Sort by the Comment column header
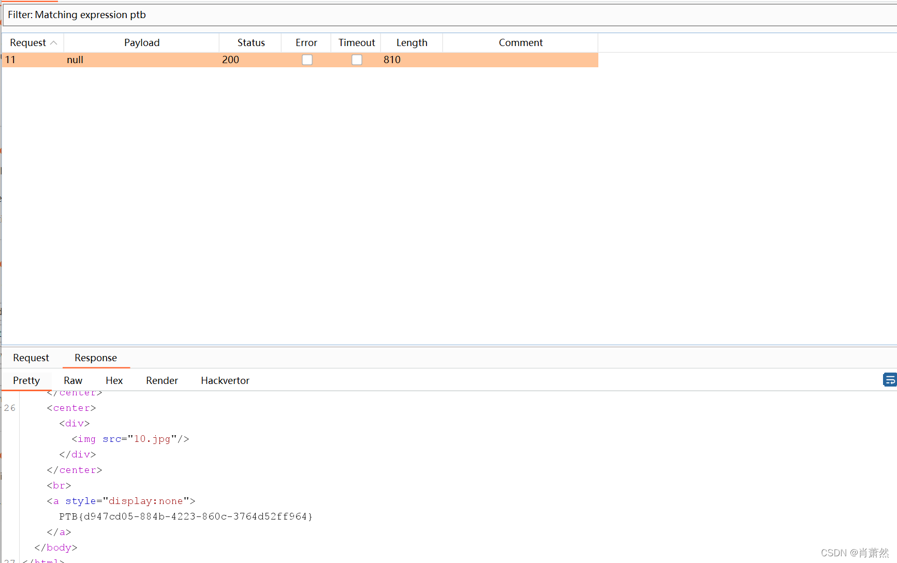897x563 pixels. coord(521,43)
